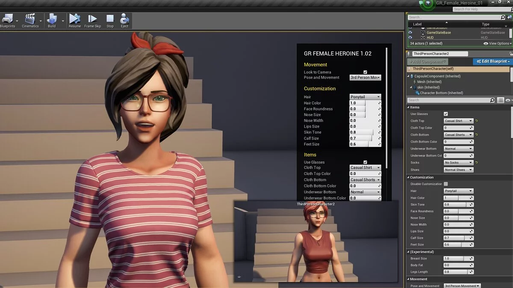The width and height of the screenshot is (513, 288).
Task: Click the Frame Skip button
Action: tap(92, 21)
